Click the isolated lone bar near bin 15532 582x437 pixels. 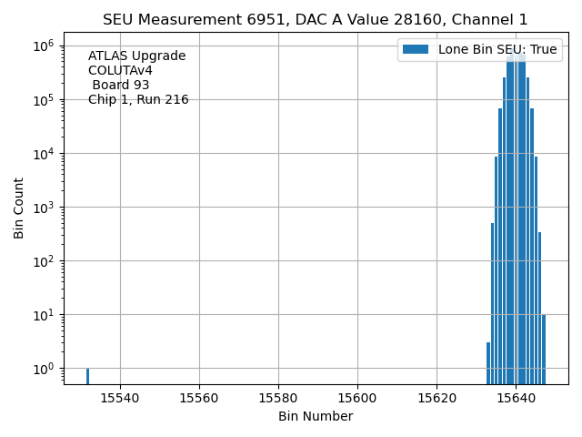[x=87, y=376]
